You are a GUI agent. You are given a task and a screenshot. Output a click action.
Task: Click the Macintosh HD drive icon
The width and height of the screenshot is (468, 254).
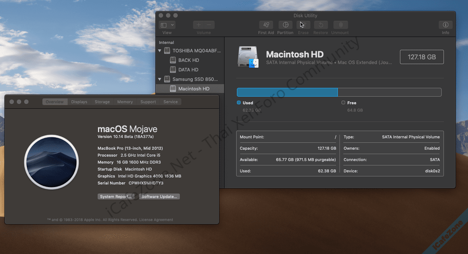coord(248,57)
